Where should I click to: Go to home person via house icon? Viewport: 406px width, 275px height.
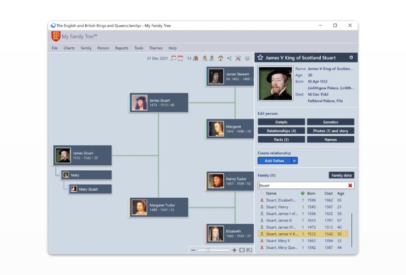(x=220, y=58)
